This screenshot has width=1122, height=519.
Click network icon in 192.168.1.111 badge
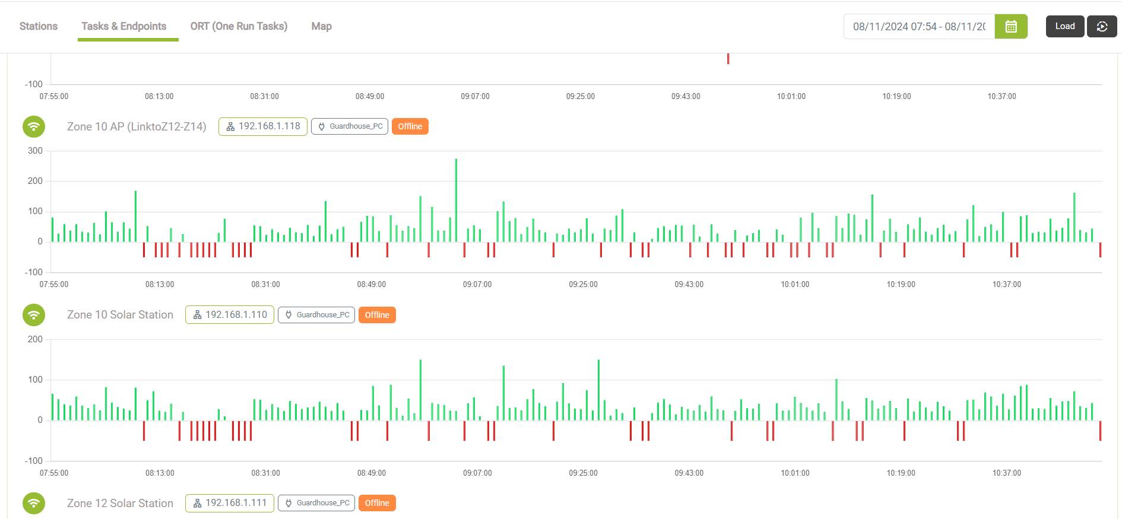pyautogui.click(x=197, y=503)
